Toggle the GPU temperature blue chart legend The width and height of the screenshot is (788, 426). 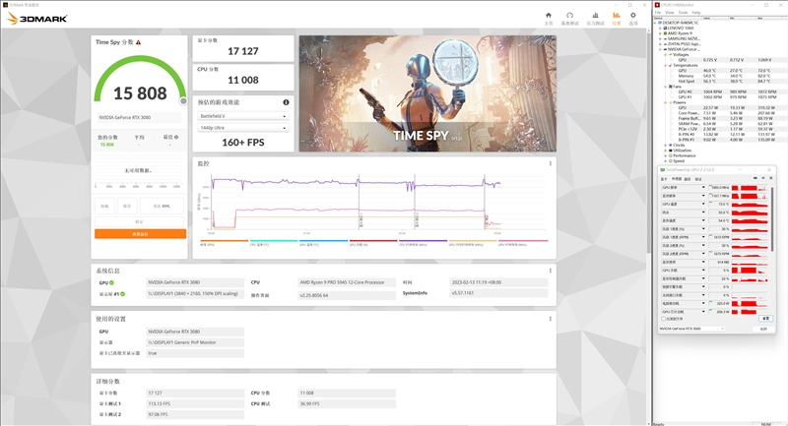(x=324, y=243)
